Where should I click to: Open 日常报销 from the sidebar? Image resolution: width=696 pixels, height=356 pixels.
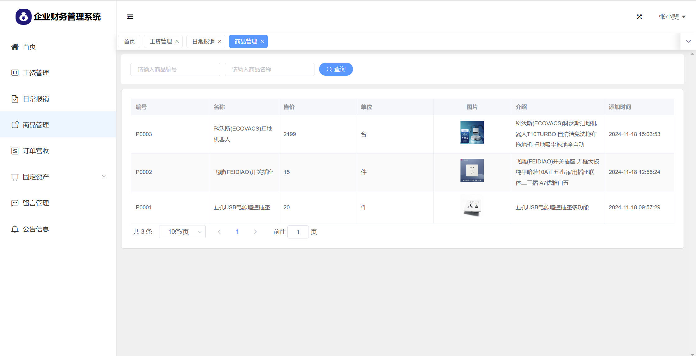[x=36, y=99]
